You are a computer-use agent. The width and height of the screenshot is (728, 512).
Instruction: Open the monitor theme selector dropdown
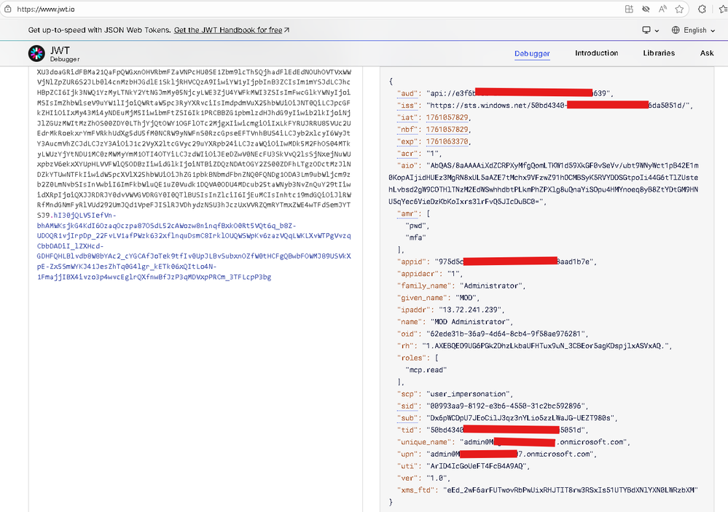tap(651, 30)
